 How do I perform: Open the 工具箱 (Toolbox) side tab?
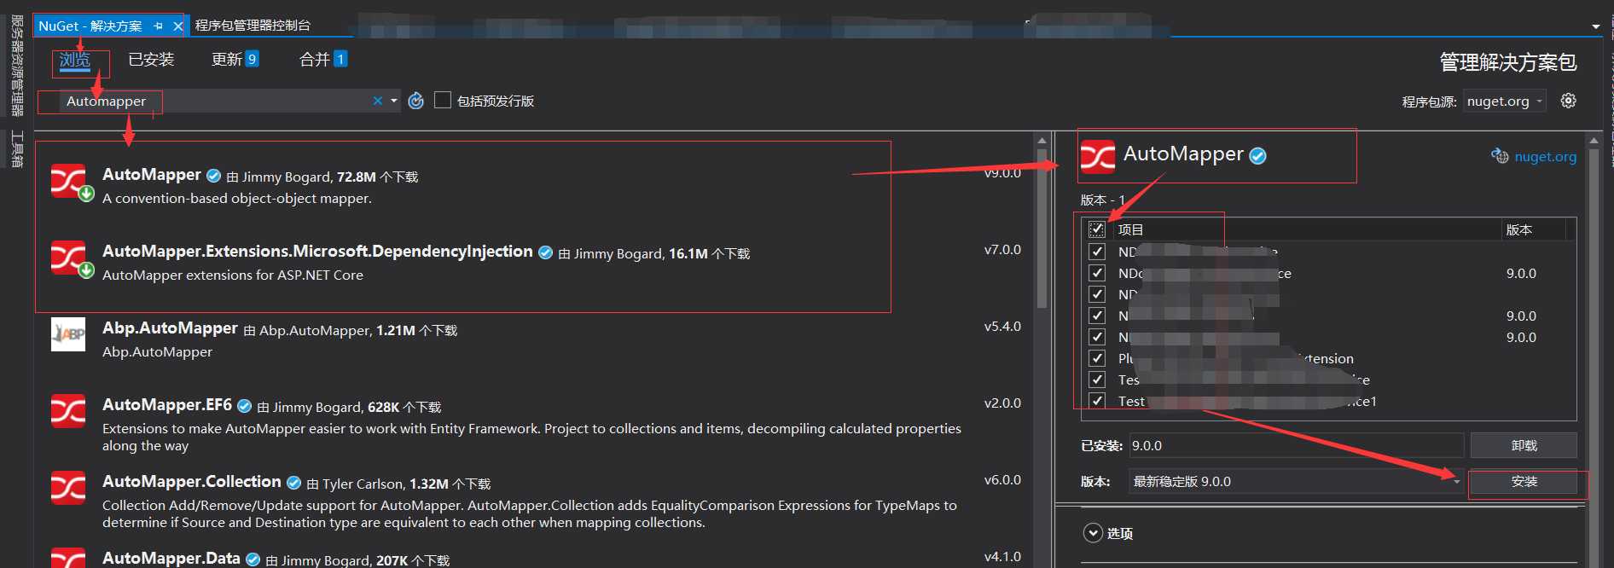point(16,148)
